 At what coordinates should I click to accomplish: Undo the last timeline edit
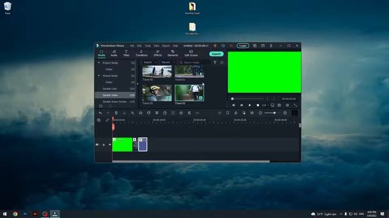point(100,113)
